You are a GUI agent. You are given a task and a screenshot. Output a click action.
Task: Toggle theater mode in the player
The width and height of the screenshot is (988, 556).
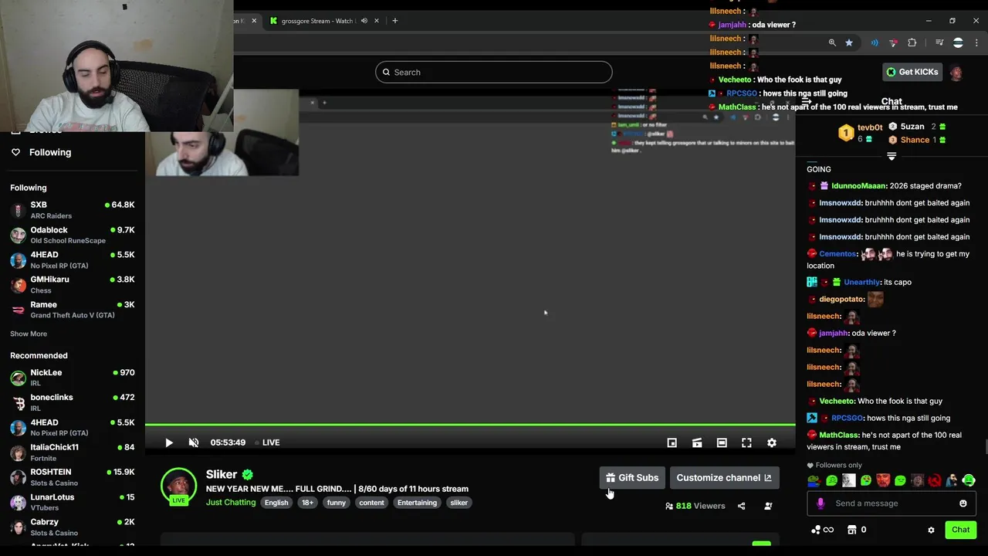(722, 442)
